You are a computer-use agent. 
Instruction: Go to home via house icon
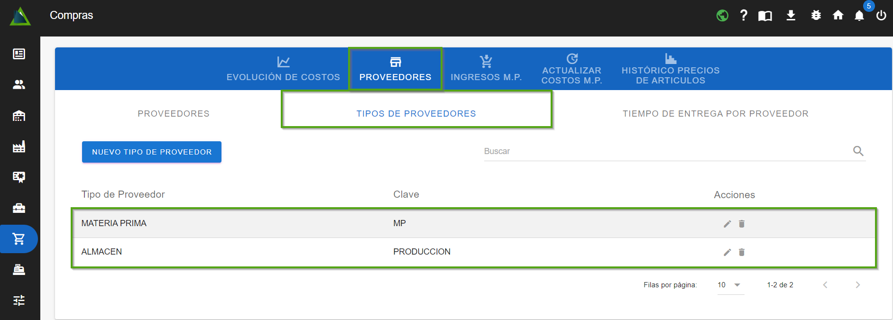(838, 16)
